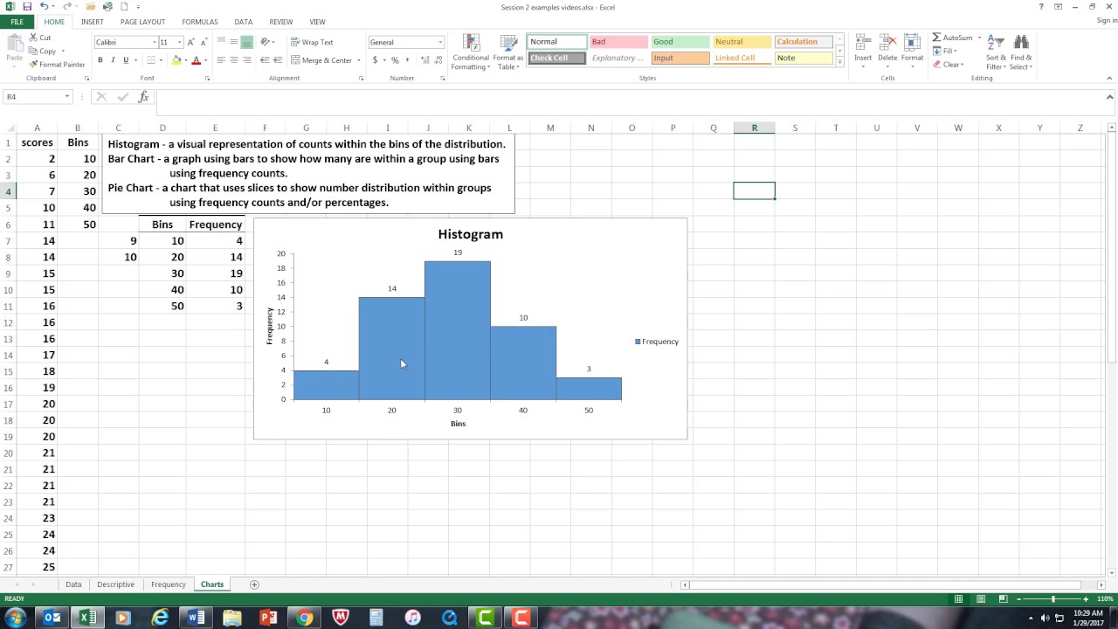Toggle Bold formatting
The image size is (1118, 629).
point(100,60)
